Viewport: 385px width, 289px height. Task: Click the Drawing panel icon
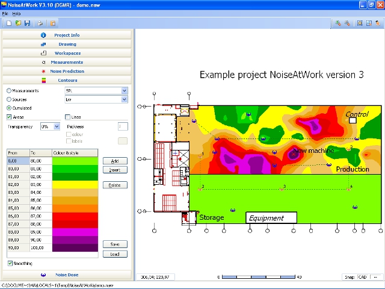(43, 44)
